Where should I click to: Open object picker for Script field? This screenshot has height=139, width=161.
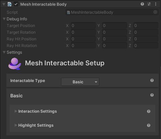(155, 12)
